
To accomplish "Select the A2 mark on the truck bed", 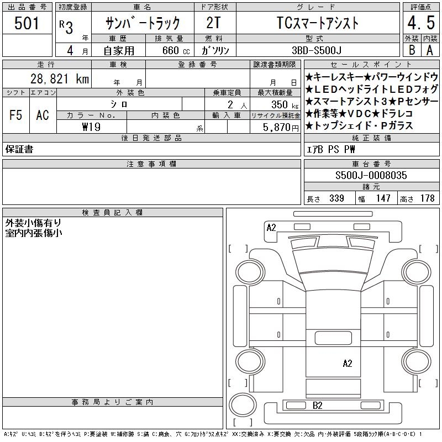I will (x=348, y=364).
